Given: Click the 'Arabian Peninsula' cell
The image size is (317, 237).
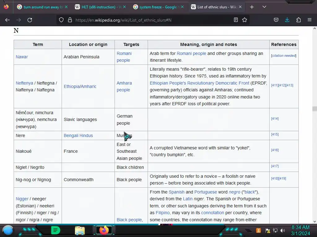Looking at the screenshot, I should pos(88,57).
